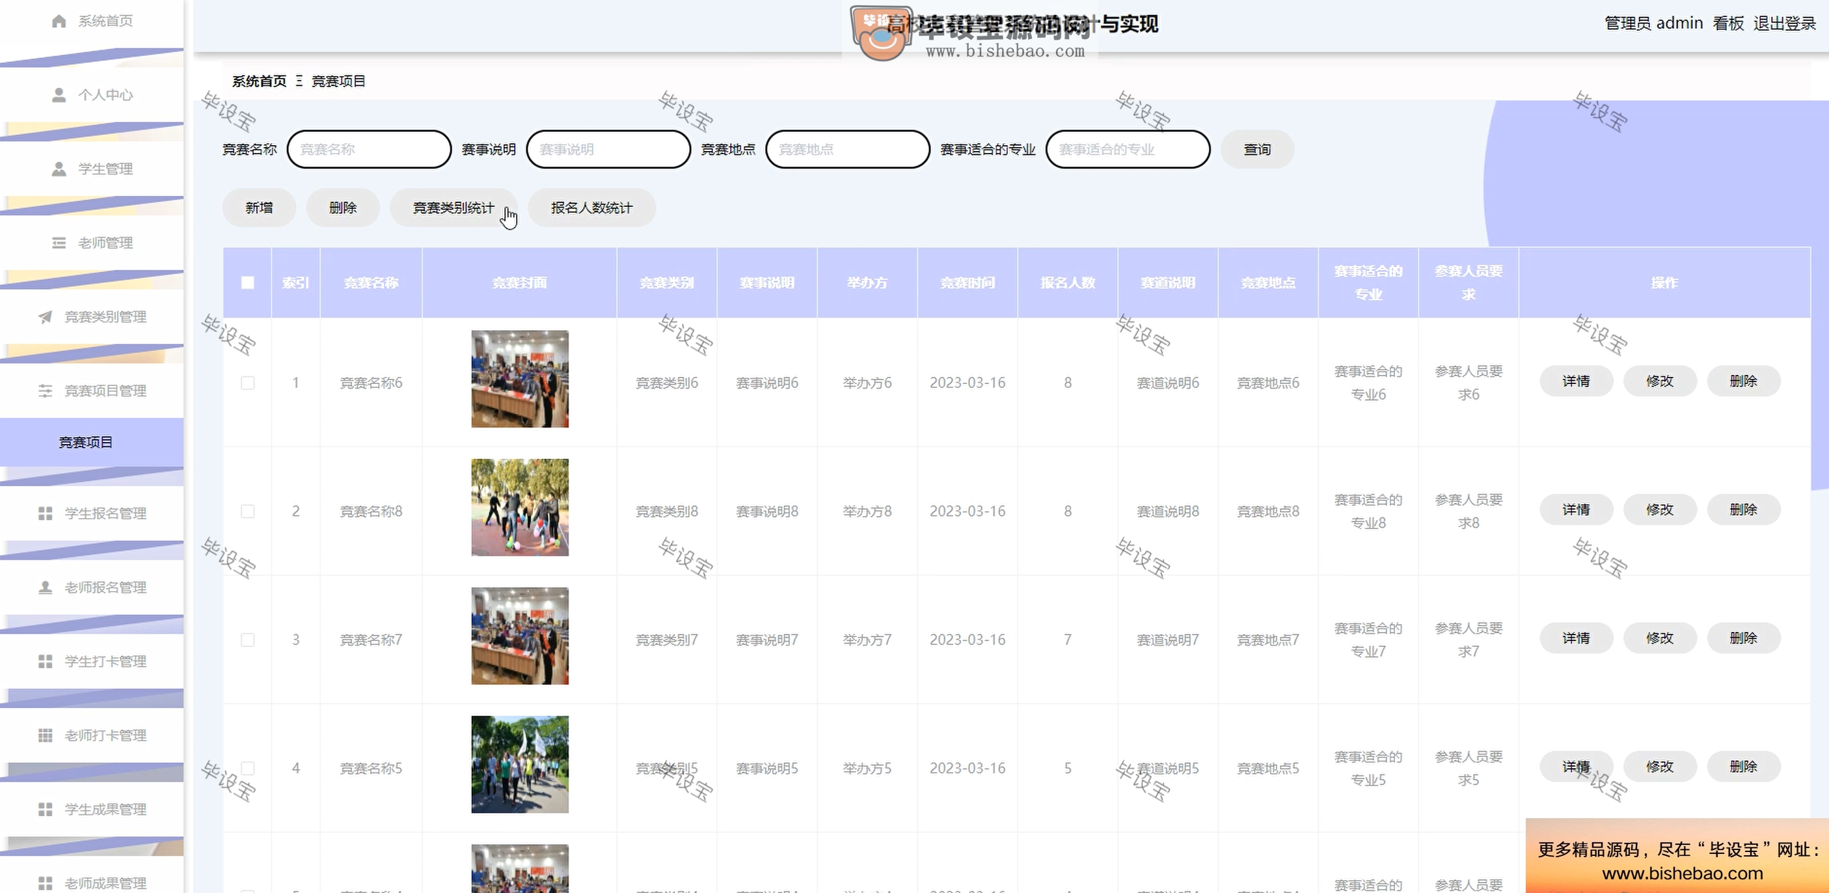Expand 老师报名管理 sidebar menu
Image resolution: width=1829 pixels, height=893 pixels.
92,588
